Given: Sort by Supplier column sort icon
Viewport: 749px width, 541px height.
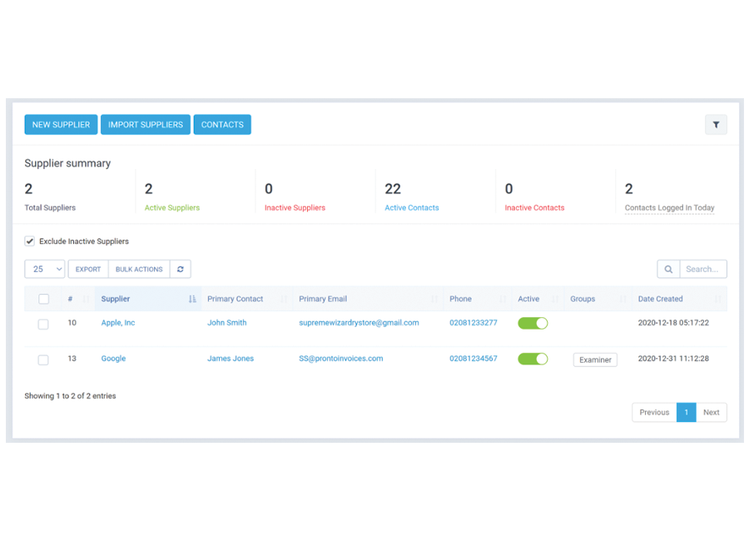Looking at the screenshot, I should coord(192,299).
